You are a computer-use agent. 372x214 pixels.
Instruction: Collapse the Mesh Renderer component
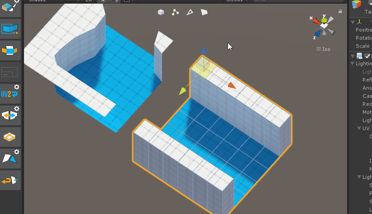(353, 56)
